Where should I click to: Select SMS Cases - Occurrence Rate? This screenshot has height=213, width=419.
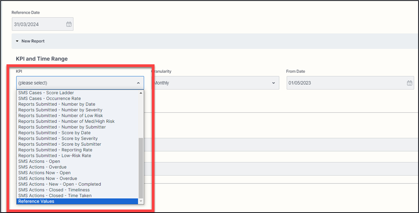[50, 98]
